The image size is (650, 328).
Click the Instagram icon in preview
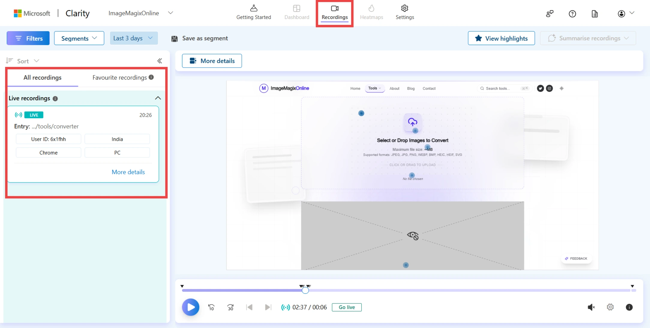(549, 88)
